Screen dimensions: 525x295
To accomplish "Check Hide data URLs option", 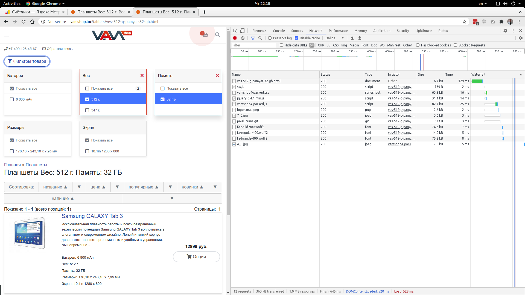I will pyautogui.click(x=281, y=45).
